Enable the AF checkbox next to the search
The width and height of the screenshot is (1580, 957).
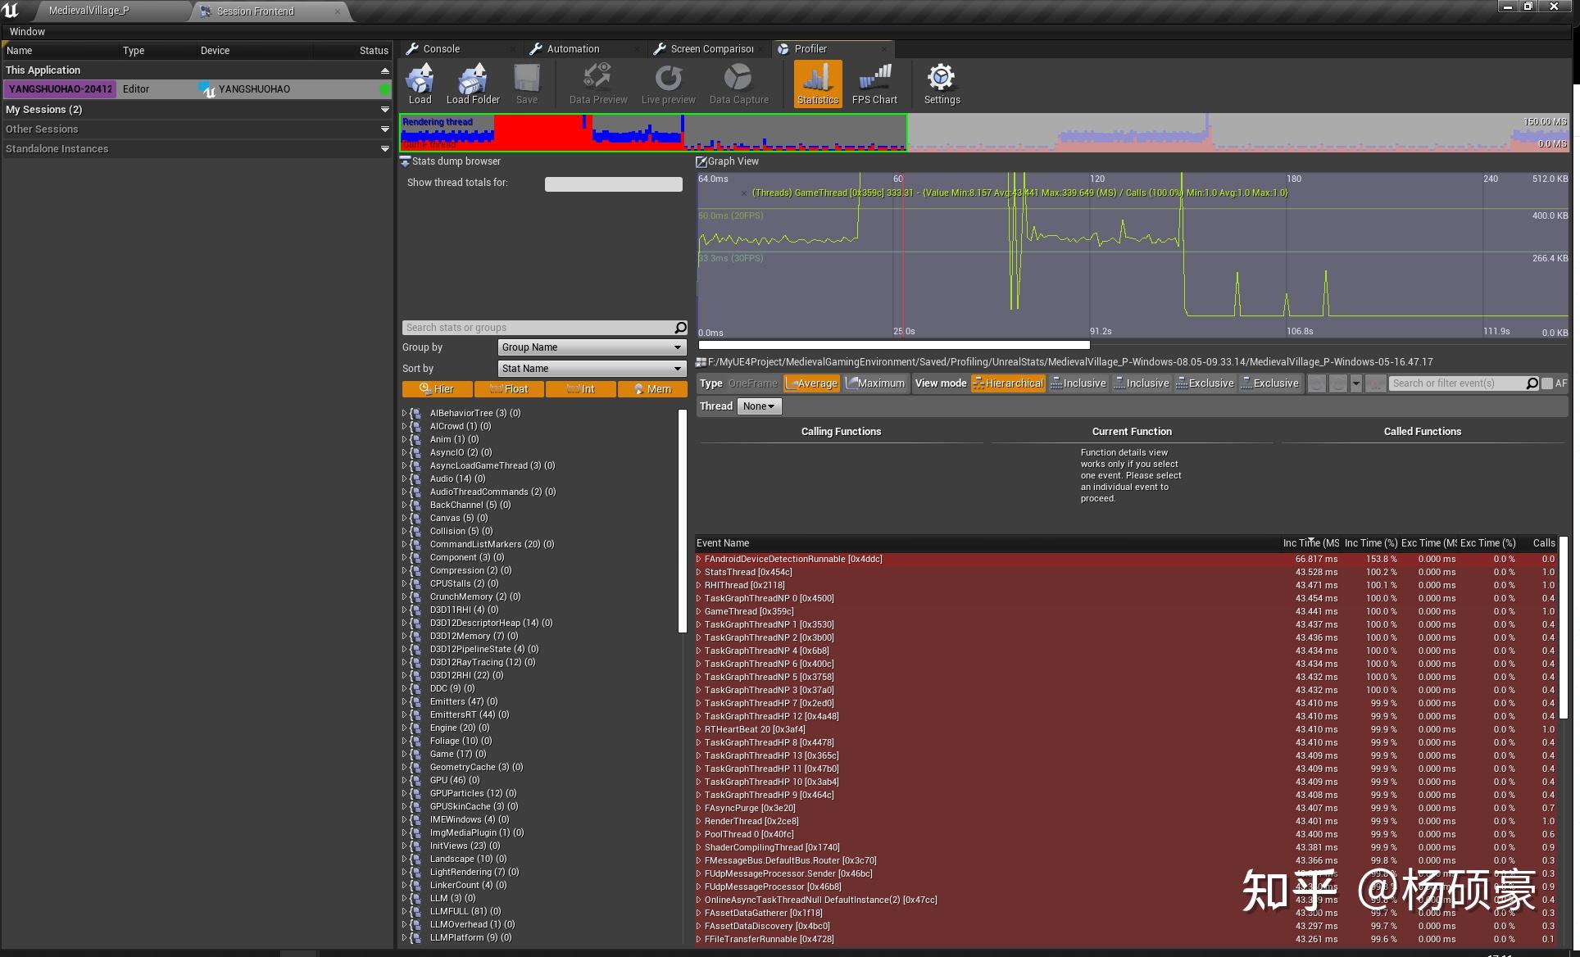[1547, 383]
